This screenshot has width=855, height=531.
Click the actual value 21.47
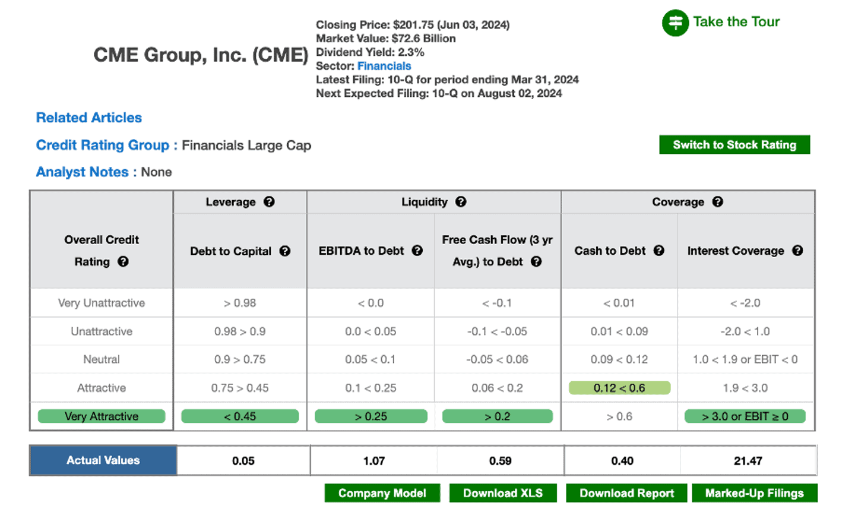pyautogui.click(x=748, y=461)
